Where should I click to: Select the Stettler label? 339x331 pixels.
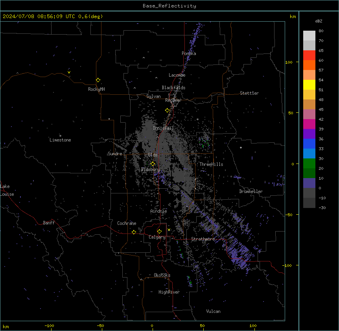tap(249, 93)
